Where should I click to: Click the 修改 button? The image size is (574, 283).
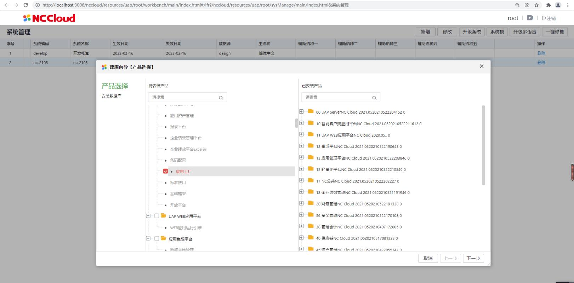tap(447, 32)
